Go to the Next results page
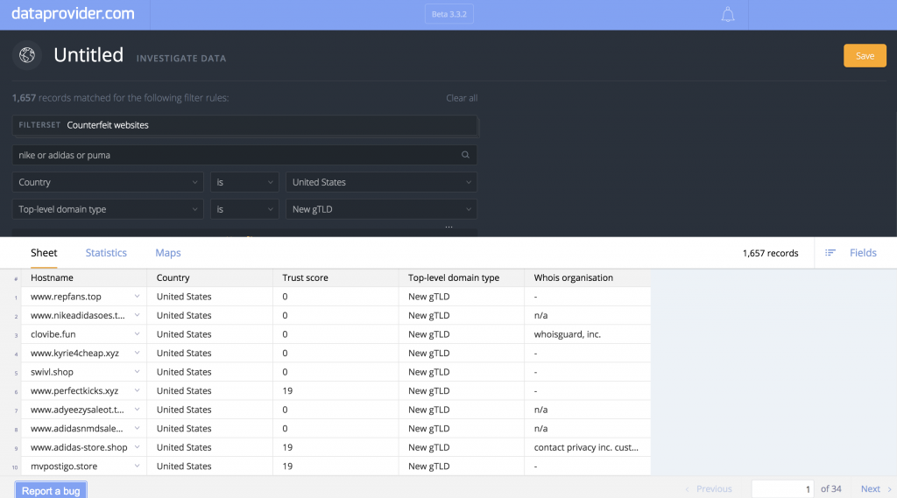 click(x=876, y=489)
